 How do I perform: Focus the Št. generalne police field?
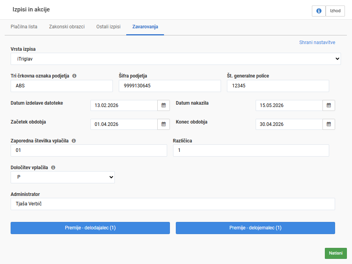(x=278, y=86)
